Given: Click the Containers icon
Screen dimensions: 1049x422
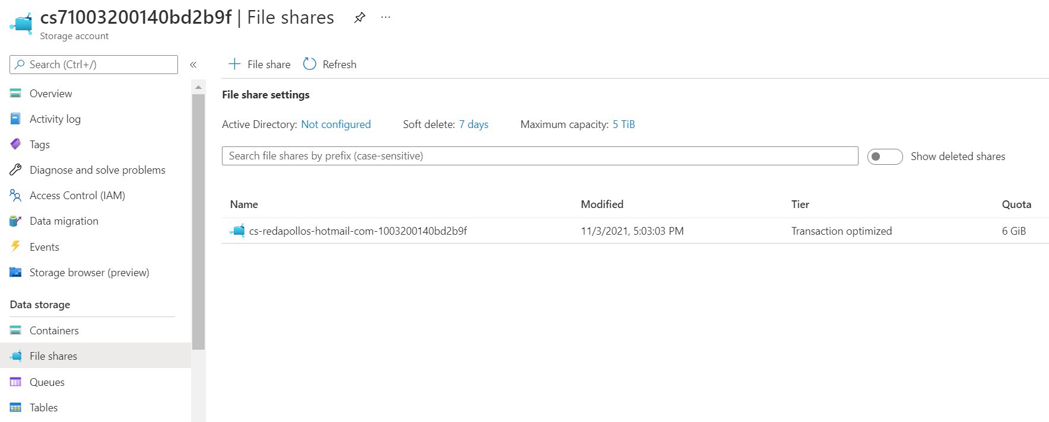Looking at the screenshot, I should (x=15, y=331).
